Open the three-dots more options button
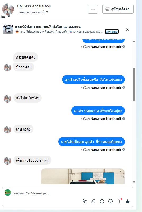Image resolution: width=142 pixels, height=212 pixels. (93, 9)
